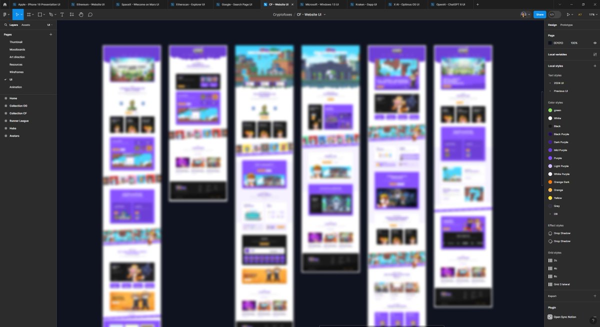Switch to the Prototype tab
The width and height of the screenshot is (600, 327).
[566, 24]
